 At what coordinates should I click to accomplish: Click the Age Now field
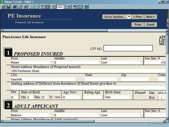pos(71,97)
